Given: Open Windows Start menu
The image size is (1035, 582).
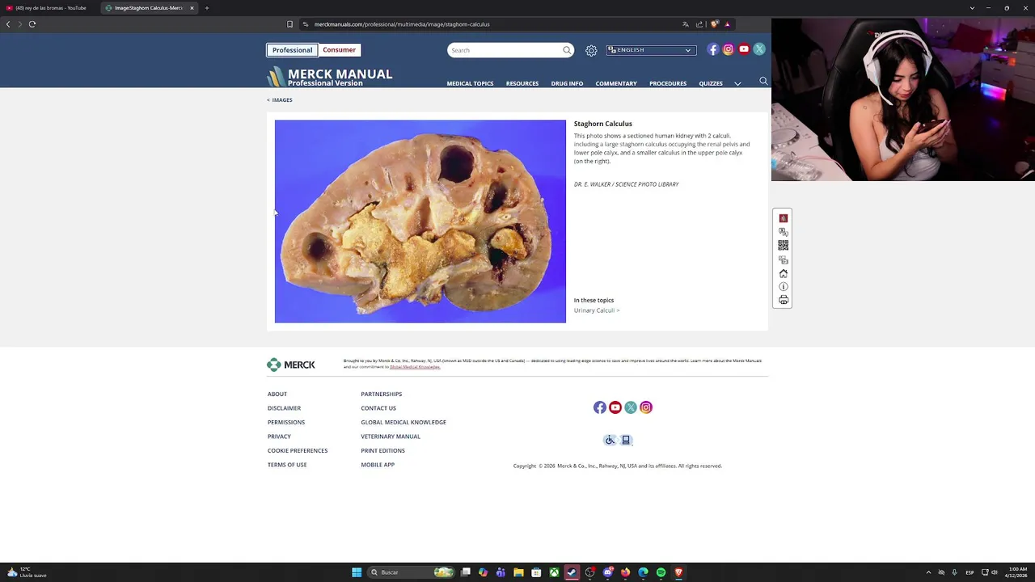Looking at the screenshot, I should [357, 572].
